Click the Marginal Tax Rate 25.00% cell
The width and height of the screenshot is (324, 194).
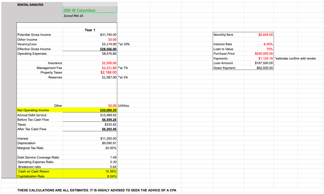110,148
